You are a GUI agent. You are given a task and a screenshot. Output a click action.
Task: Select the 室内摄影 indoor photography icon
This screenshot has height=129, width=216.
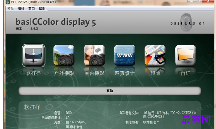click(94, 56)
